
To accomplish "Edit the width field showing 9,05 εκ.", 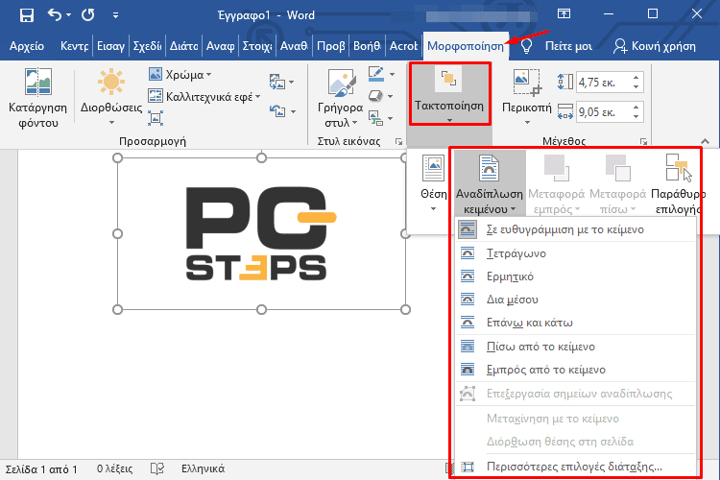I will [603, 112].
